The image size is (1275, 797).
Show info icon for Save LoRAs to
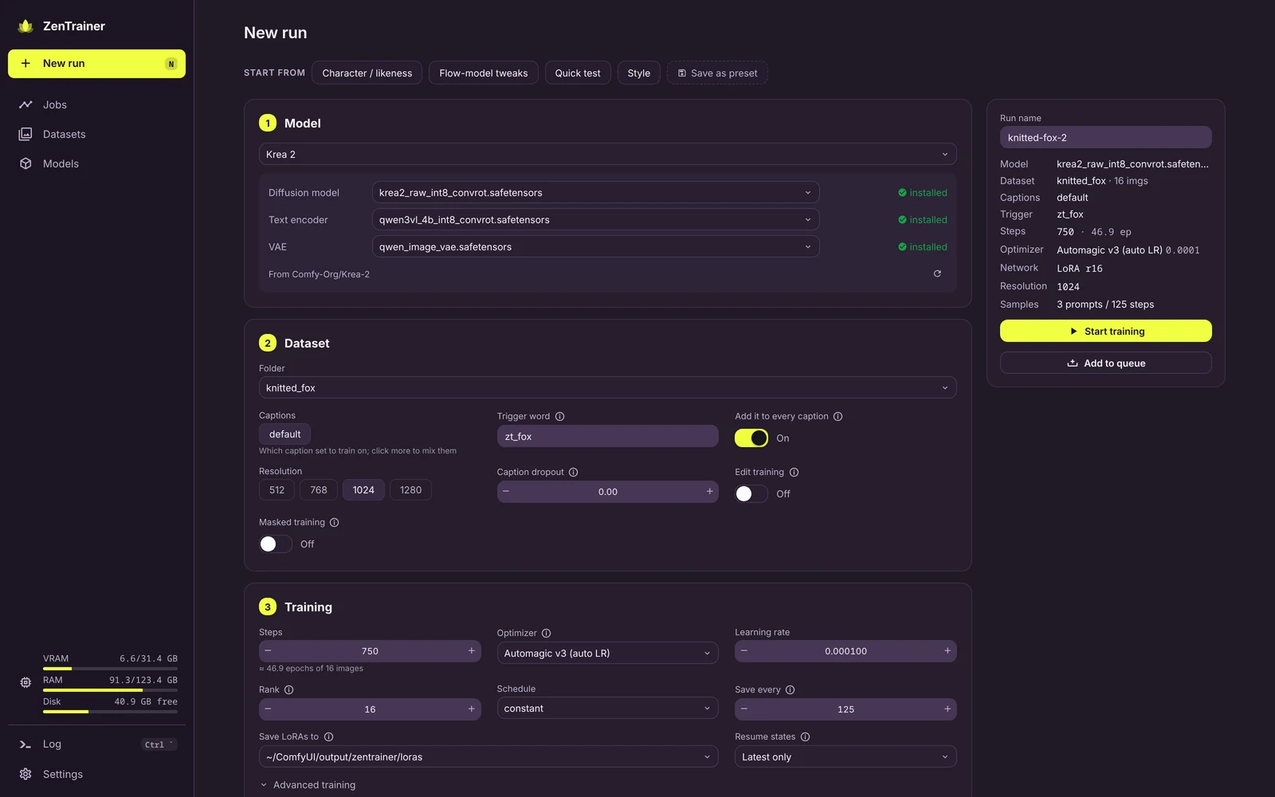coord(328,736)
